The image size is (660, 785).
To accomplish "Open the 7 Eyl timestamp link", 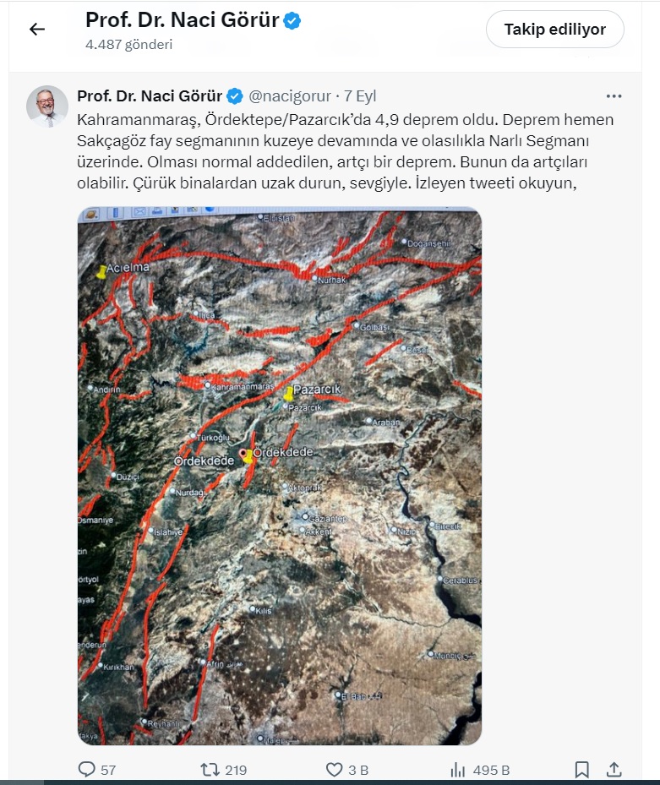I will point(360,96).
